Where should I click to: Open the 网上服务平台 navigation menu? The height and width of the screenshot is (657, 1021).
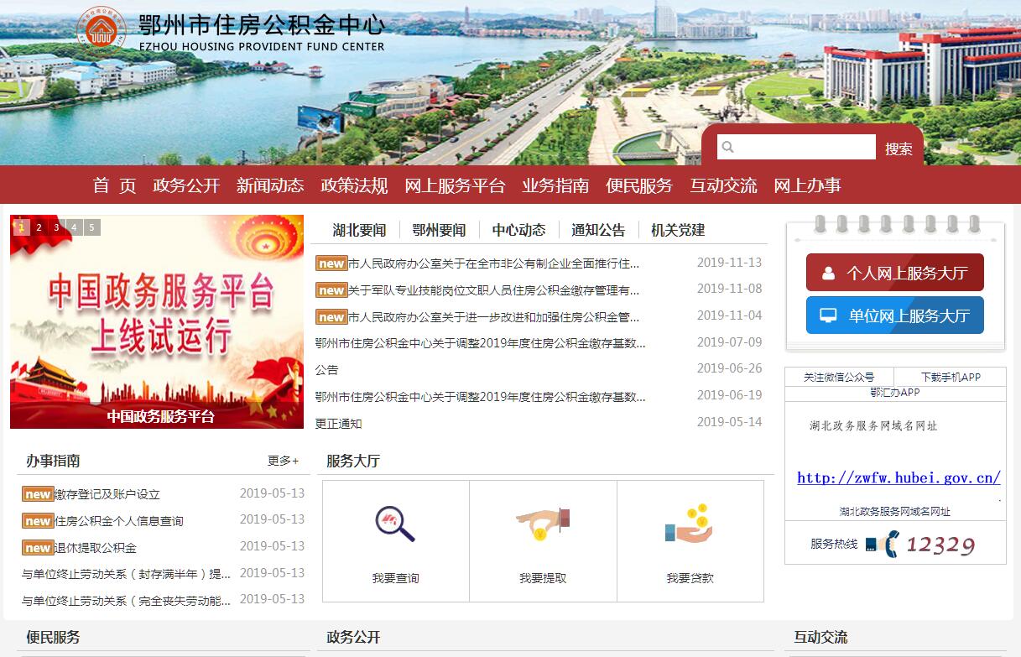pyautogui.click(x=455, y=185)
